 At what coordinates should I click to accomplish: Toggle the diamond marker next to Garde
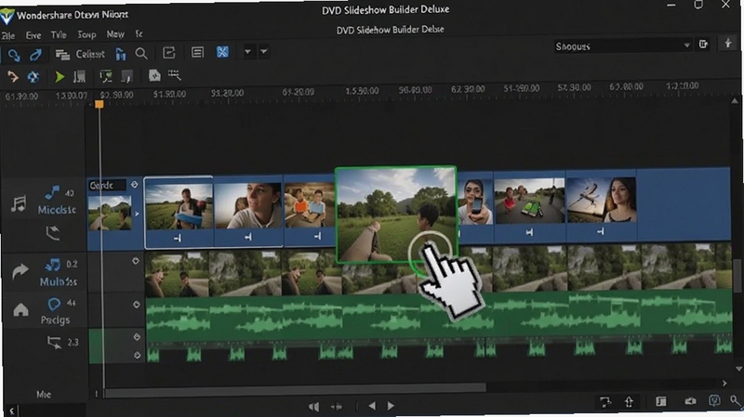coord(134,185)
